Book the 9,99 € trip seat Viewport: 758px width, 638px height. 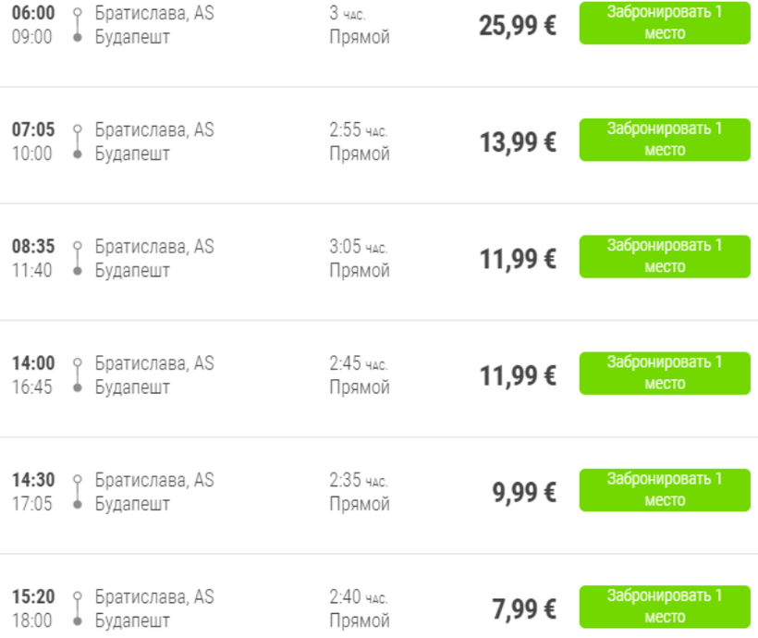(665, 489)
